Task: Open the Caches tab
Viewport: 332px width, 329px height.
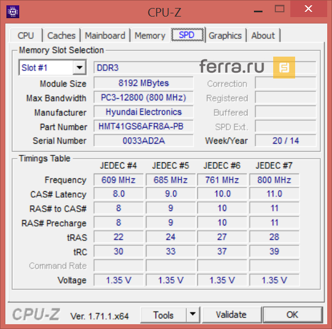Action: click(61, 36)
